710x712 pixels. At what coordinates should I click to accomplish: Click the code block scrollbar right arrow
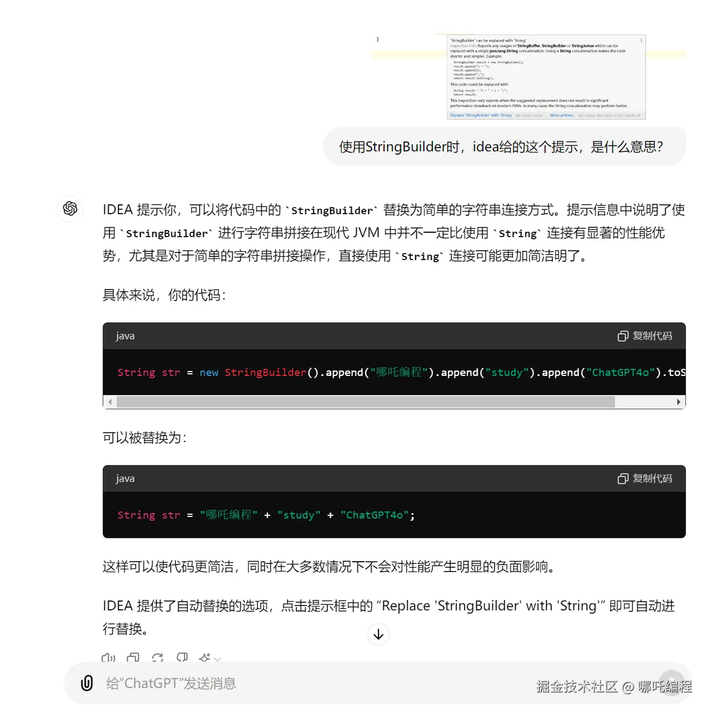click(679, 402)
